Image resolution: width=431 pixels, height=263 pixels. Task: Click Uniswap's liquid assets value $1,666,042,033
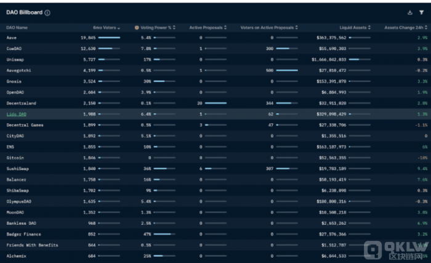(x=329, y=59)
